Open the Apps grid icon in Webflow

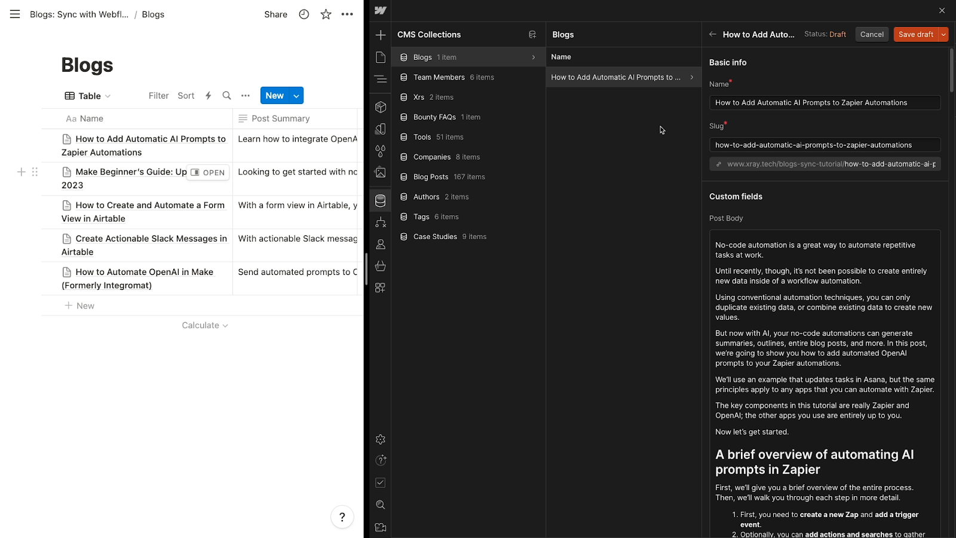pos(381,288)
